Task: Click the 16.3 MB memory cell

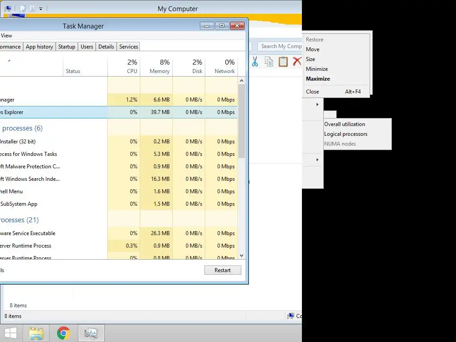Action: click(156, 179)
